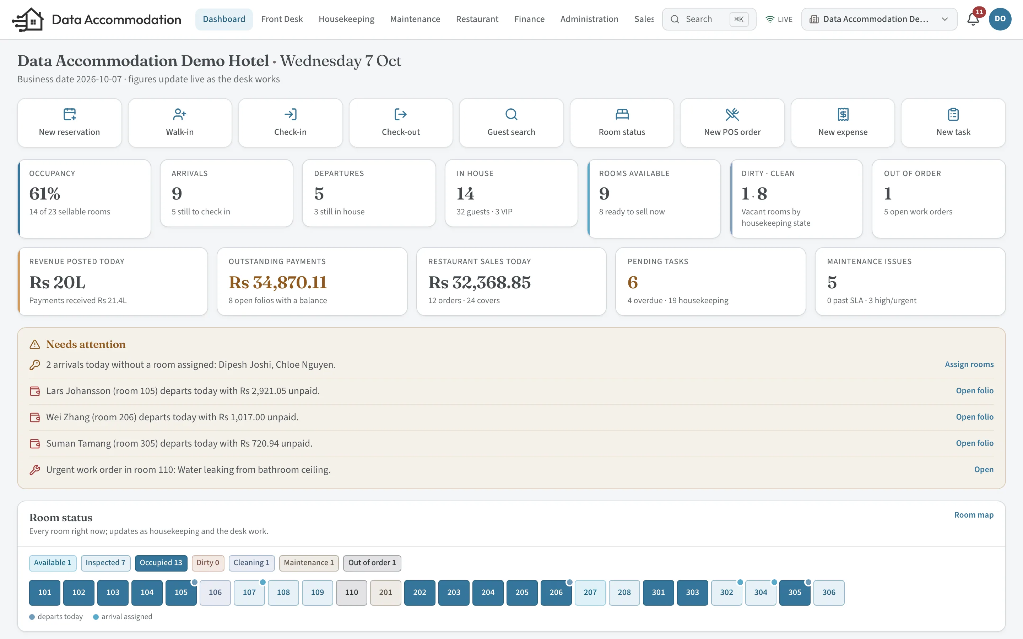Click the Needs attention warning triangle
Image resolution: width=1023 pixels, height=639 pixels.
pos(35,344)
